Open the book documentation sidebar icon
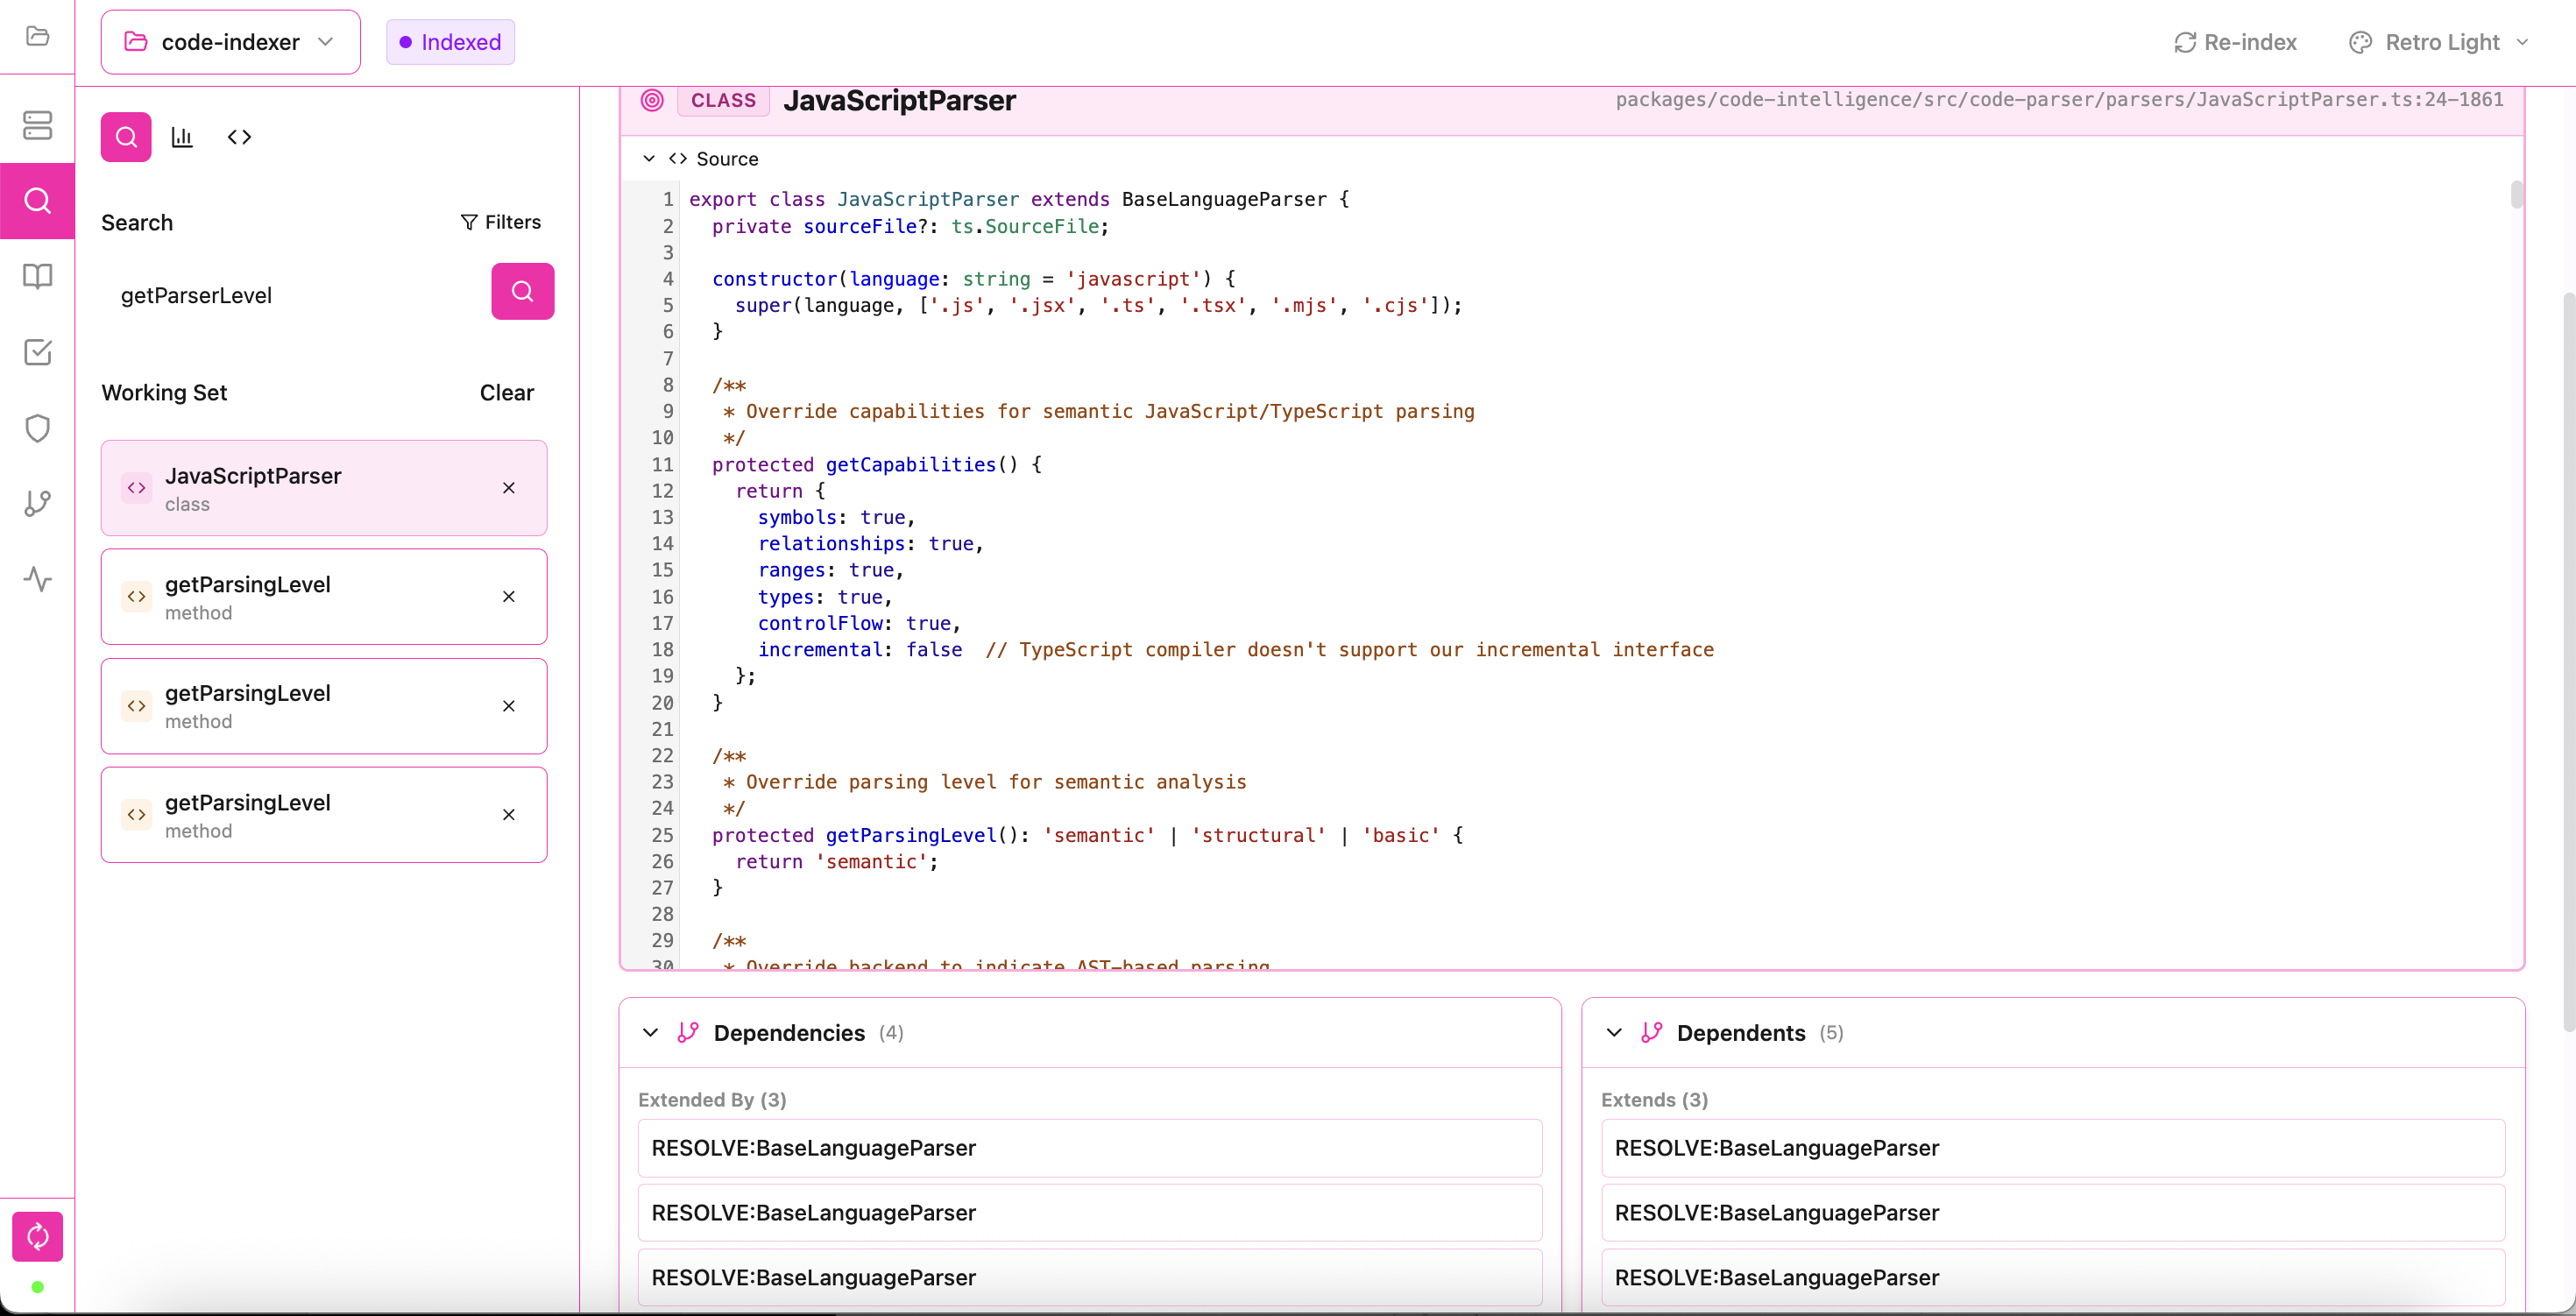 (37, 276)
